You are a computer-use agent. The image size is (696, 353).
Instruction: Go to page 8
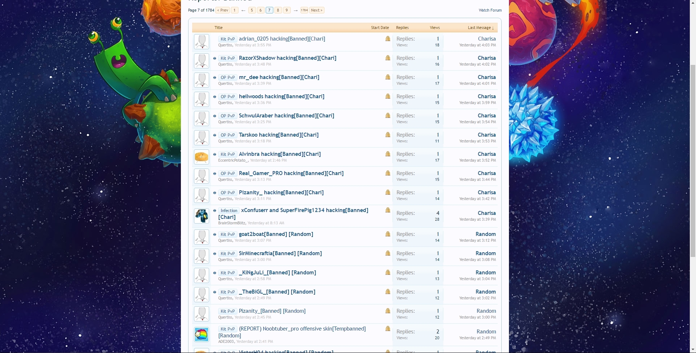tap(278, 10)
